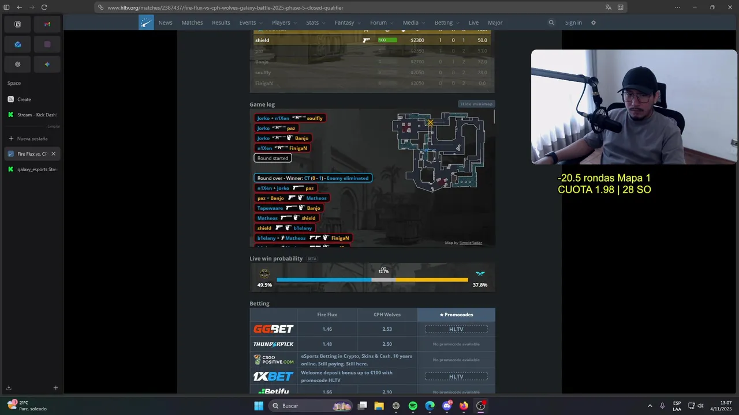Click the Buscar taskbar search box
739x415 pixels.
point(312,406)
